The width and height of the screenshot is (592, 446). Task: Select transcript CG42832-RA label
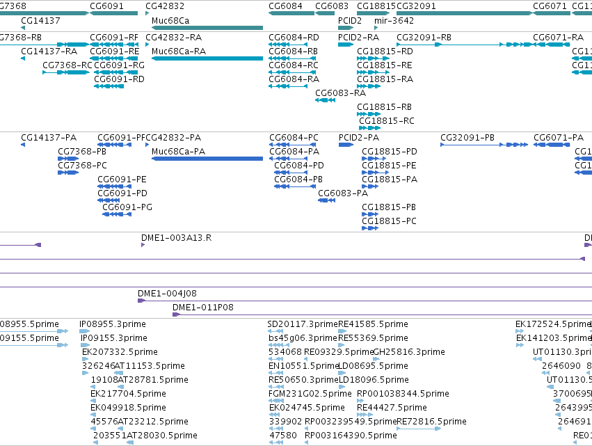(174, 38)
